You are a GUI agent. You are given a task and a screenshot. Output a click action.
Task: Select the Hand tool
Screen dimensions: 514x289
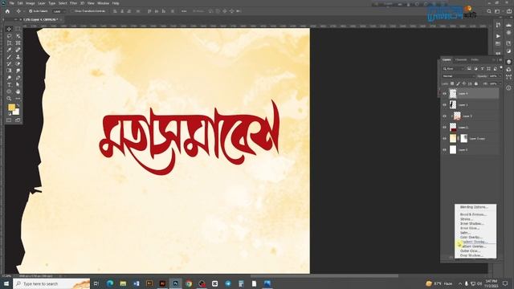tap(18, 92)
